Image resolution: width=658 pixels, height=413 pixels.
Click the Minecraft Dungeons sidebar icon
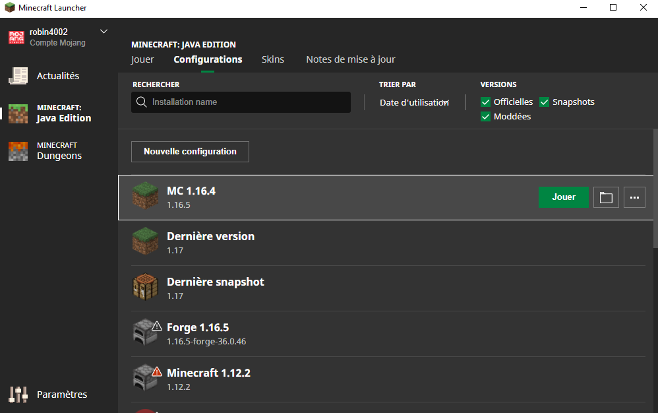click(18, 151)
